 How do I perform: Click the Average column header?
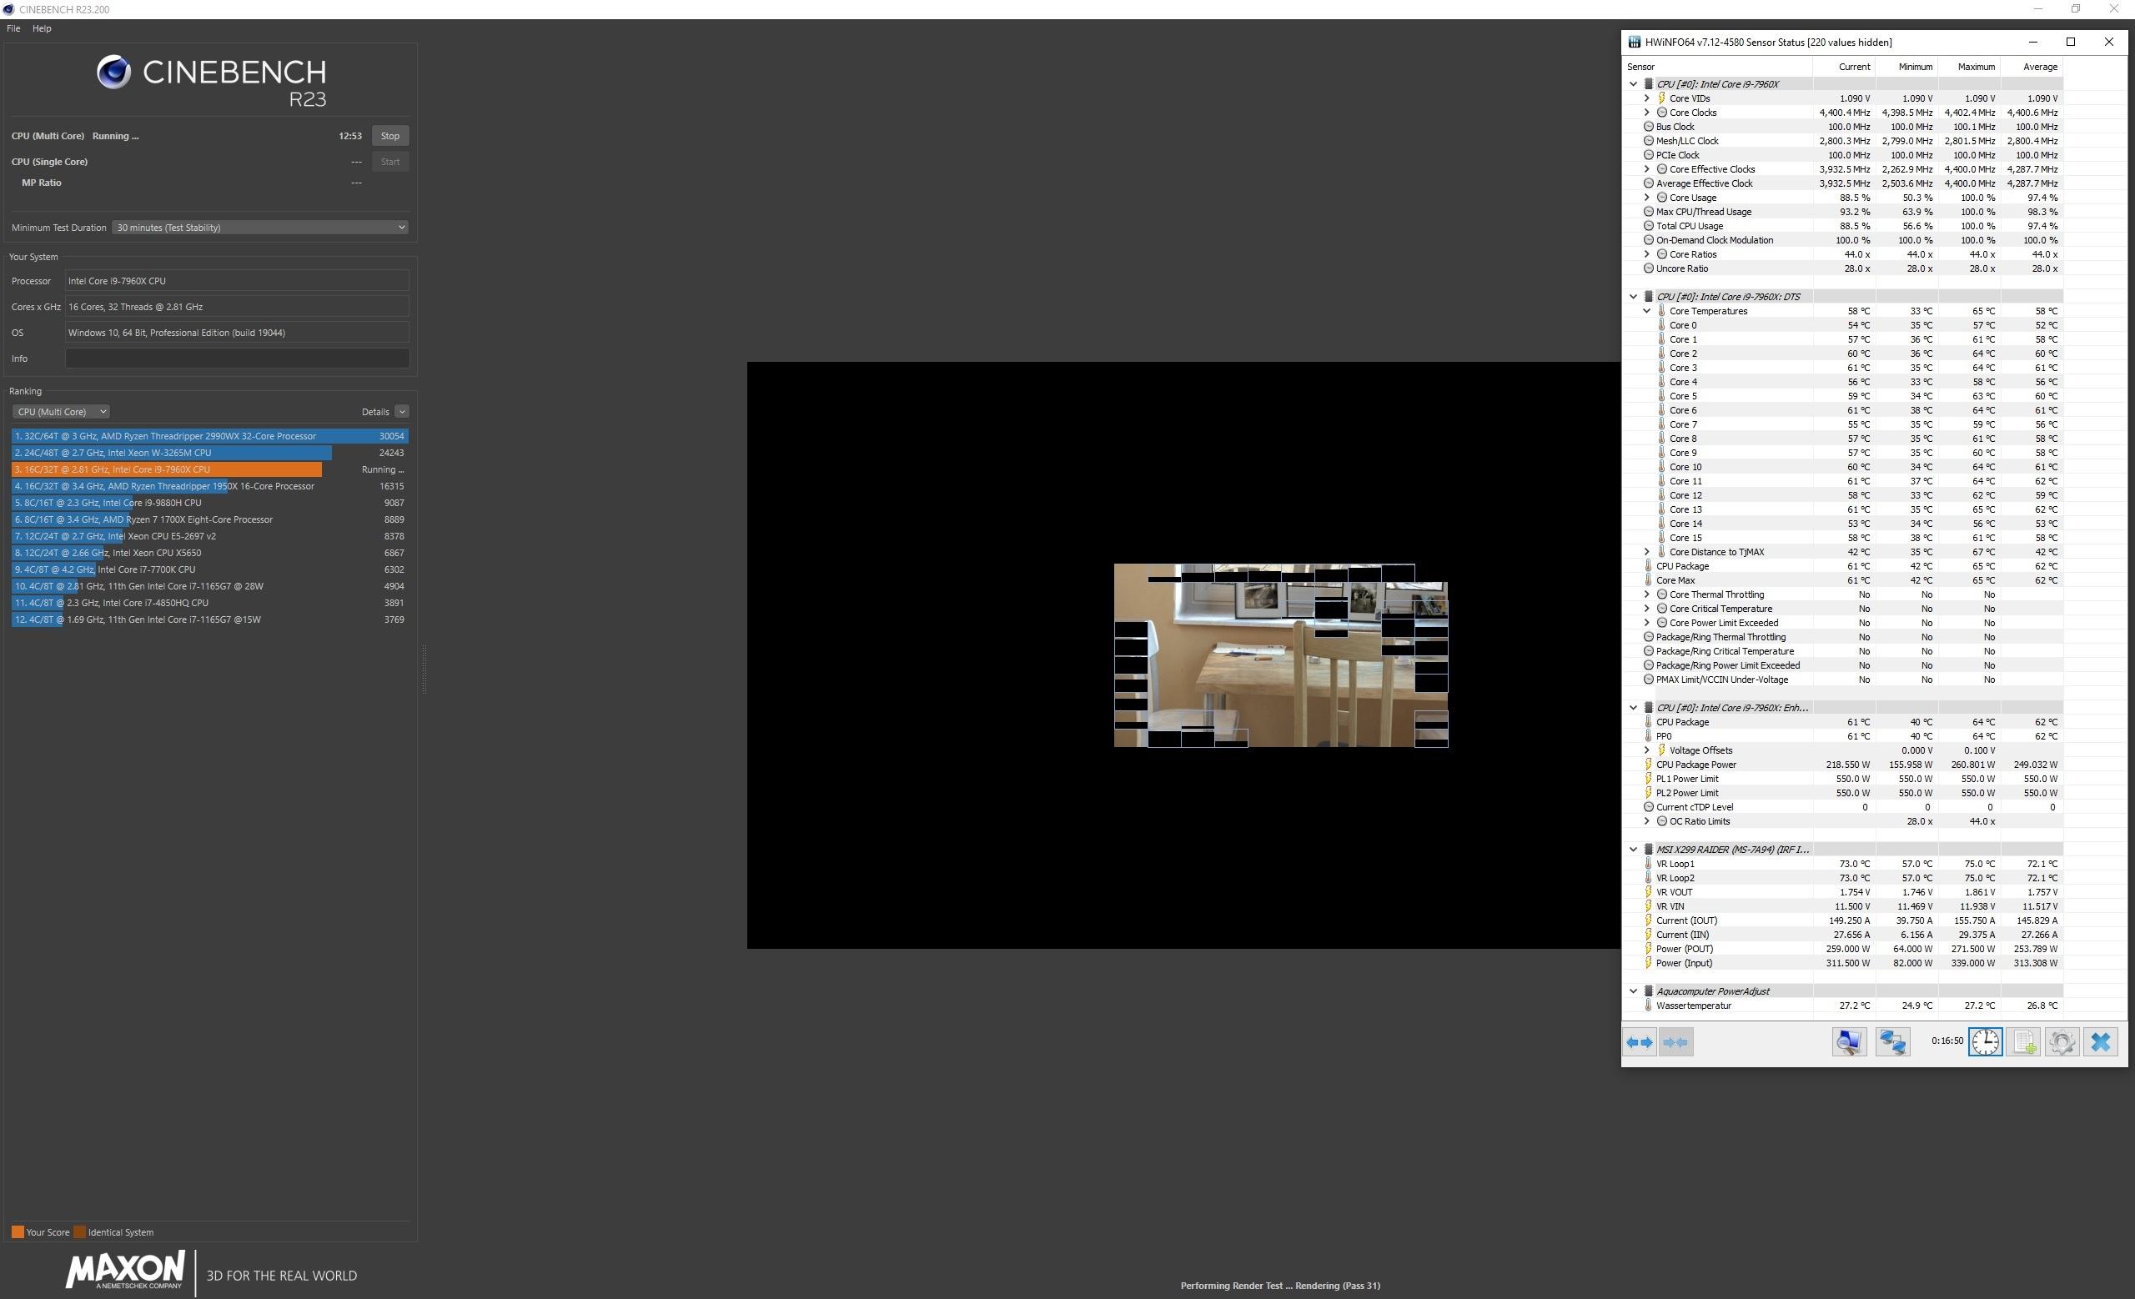click(2030, 67)
